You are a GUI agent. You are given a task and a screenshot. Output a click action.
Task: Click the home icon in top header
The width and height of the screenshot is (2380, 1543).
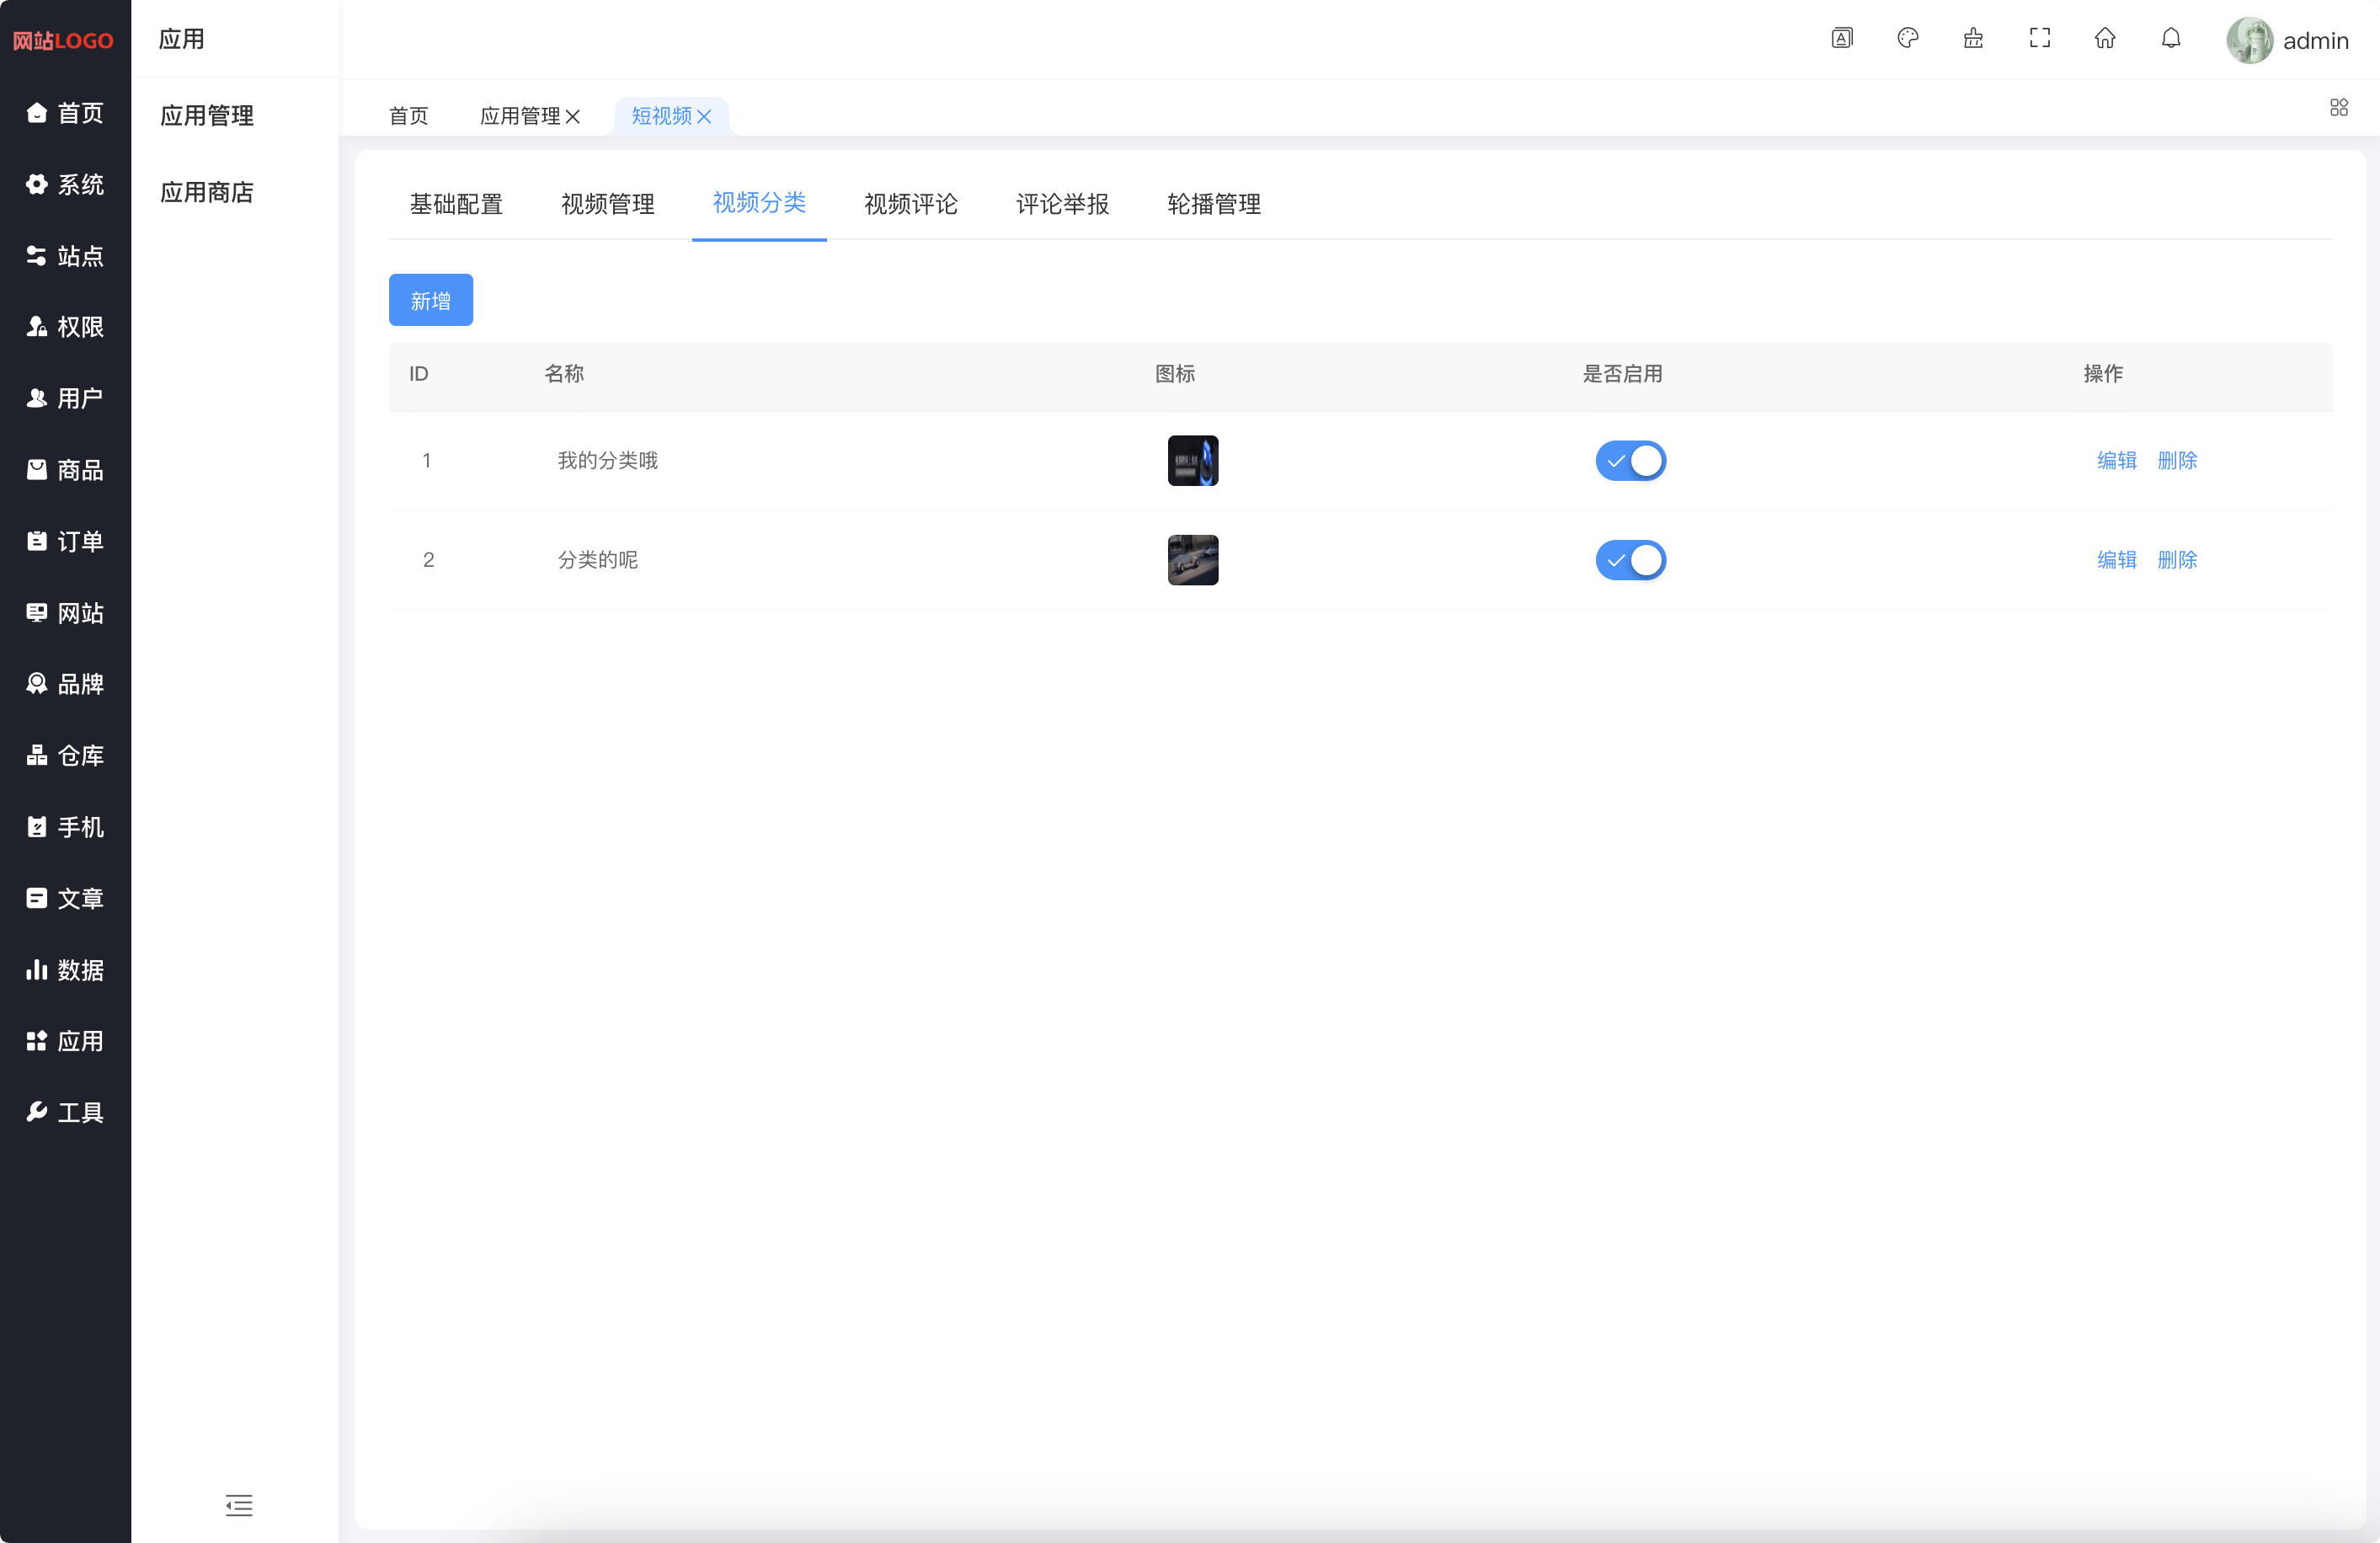pos(2104,38)
